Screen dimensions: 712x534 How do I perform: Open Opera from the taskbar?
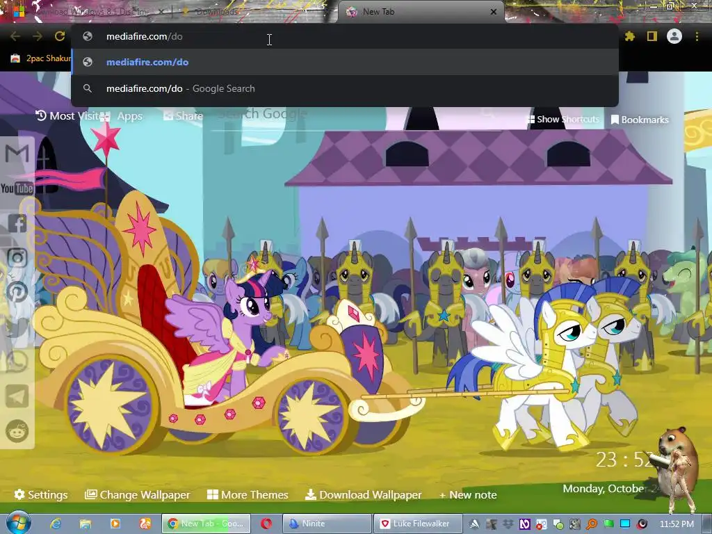coord(266,524)
